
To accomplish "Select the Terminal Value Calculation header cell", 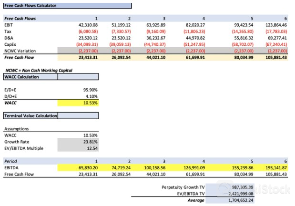I will (x=30, y=116).
